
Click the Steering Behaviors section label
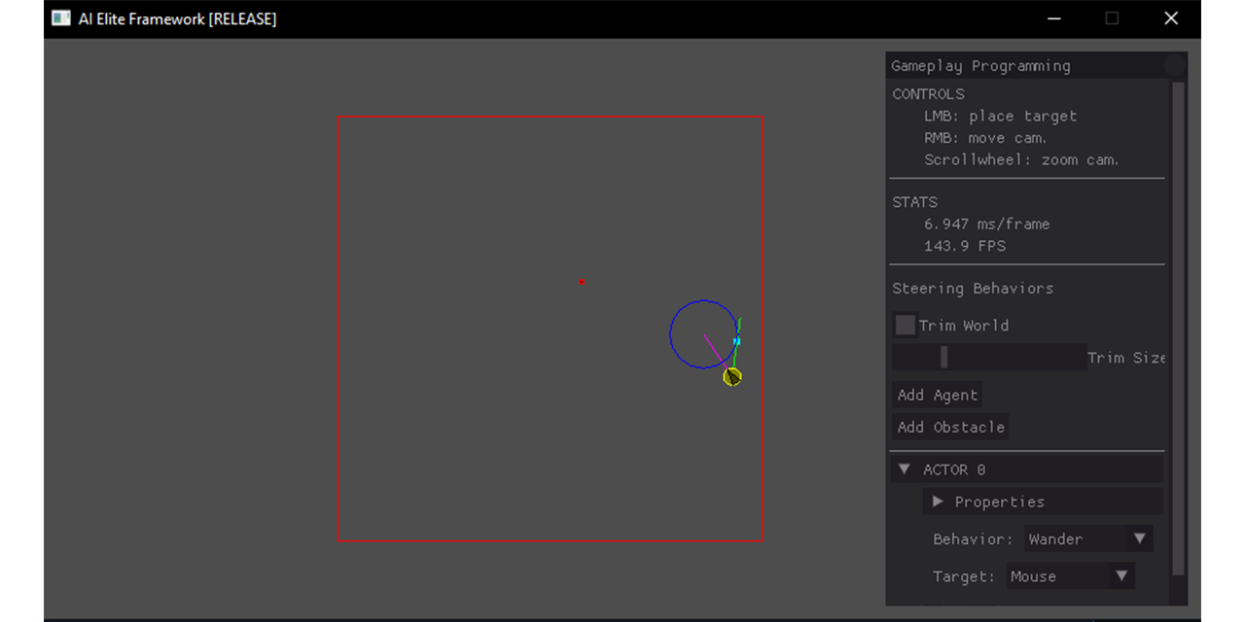point(973,288)
